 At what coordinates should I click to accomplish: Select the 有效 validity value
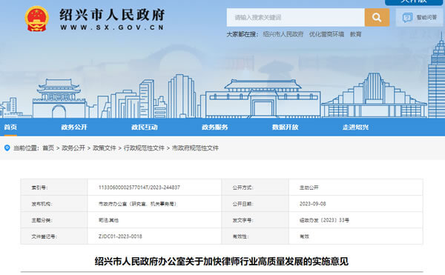[304, 236]
